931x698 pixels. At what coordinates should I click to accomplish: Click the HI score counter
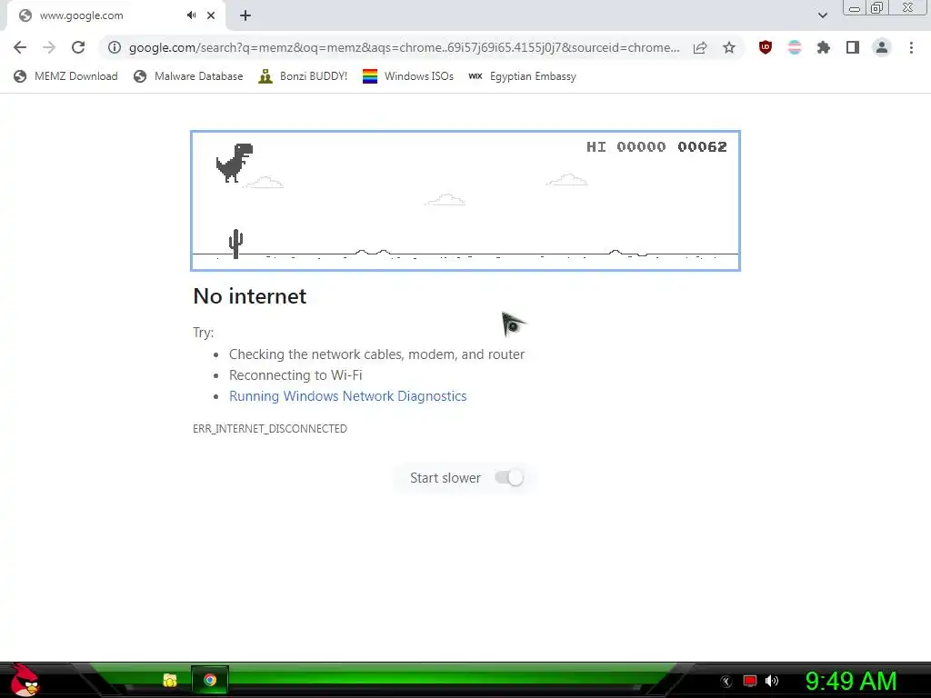626,146
